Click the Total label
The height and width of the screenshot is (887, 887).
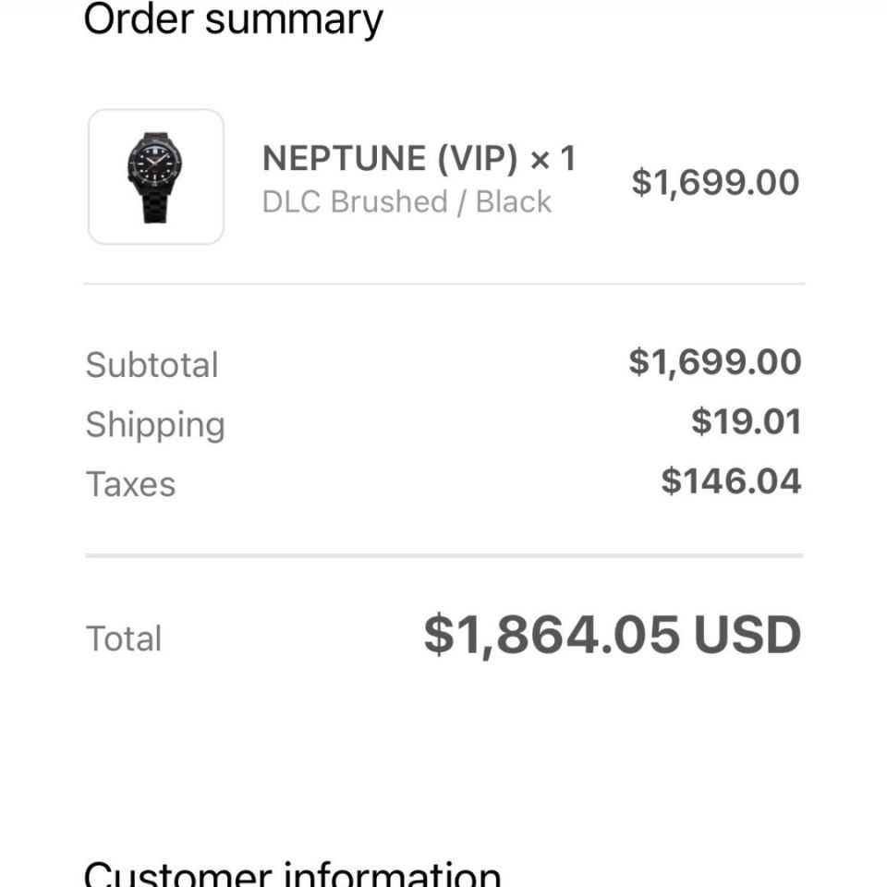point(124,638)
